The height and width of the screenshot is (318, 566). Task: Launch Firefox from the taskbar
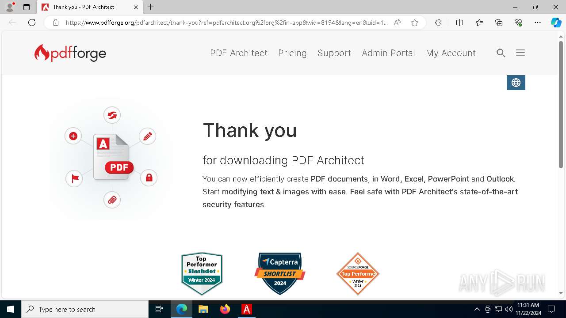click(x=225, y=309)
